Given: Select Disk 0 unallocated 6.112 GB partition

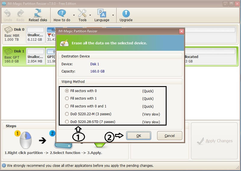Looking at the screenshot, I should [36, 35].
